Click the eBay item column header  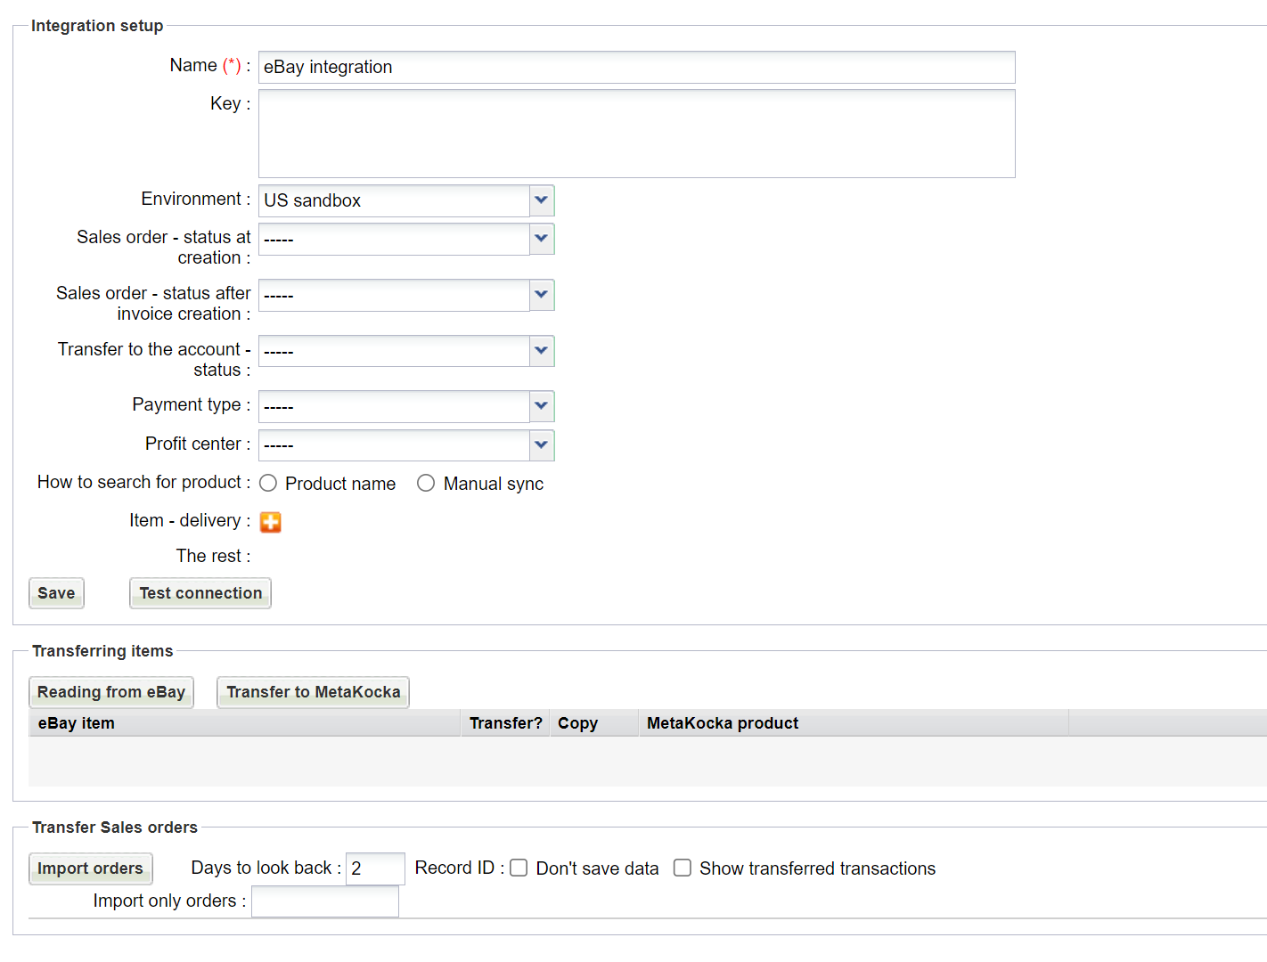[x=244, y=723]
